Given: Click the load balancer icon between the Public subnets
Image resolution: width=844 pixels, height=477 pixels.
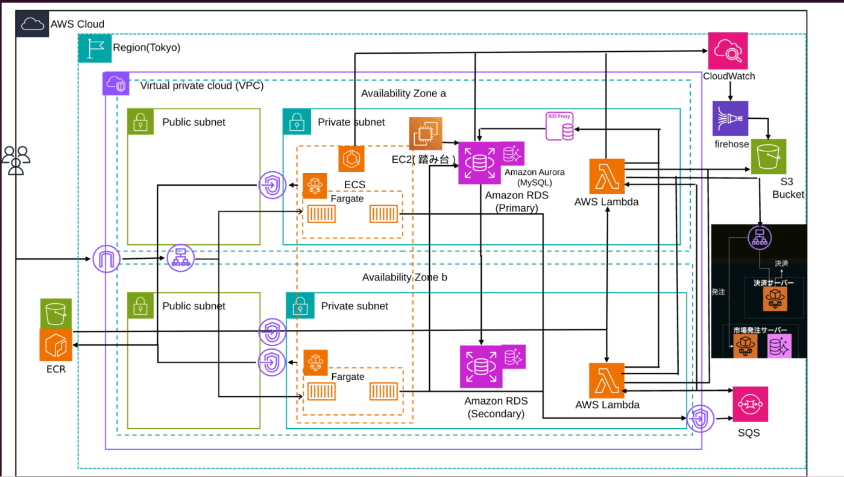Looking at the screenshot, I should coord(180,258).
